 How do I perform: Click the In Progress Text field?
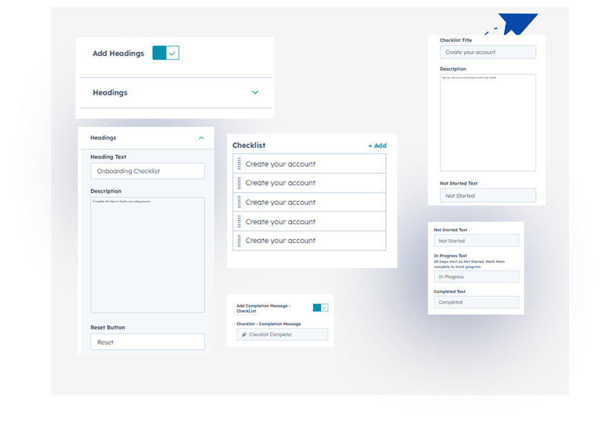pos(476,277)
